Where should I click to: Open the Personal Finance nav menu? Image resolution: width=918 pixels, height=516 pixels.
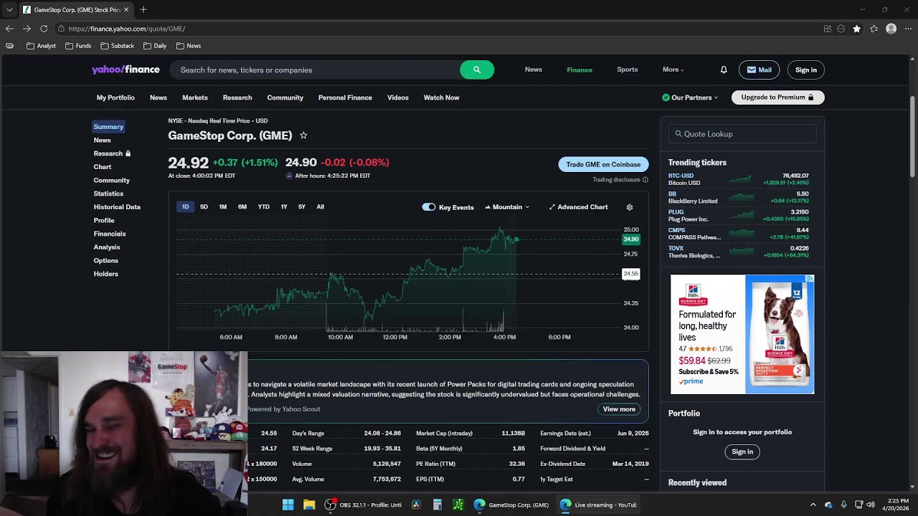(x=345, y=97)
